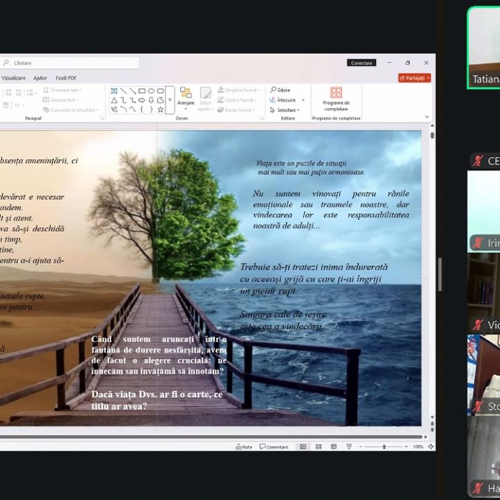The image size is (500, 500).
Task: Select the star shape in shapes gallery
Action: click(160, 109)
